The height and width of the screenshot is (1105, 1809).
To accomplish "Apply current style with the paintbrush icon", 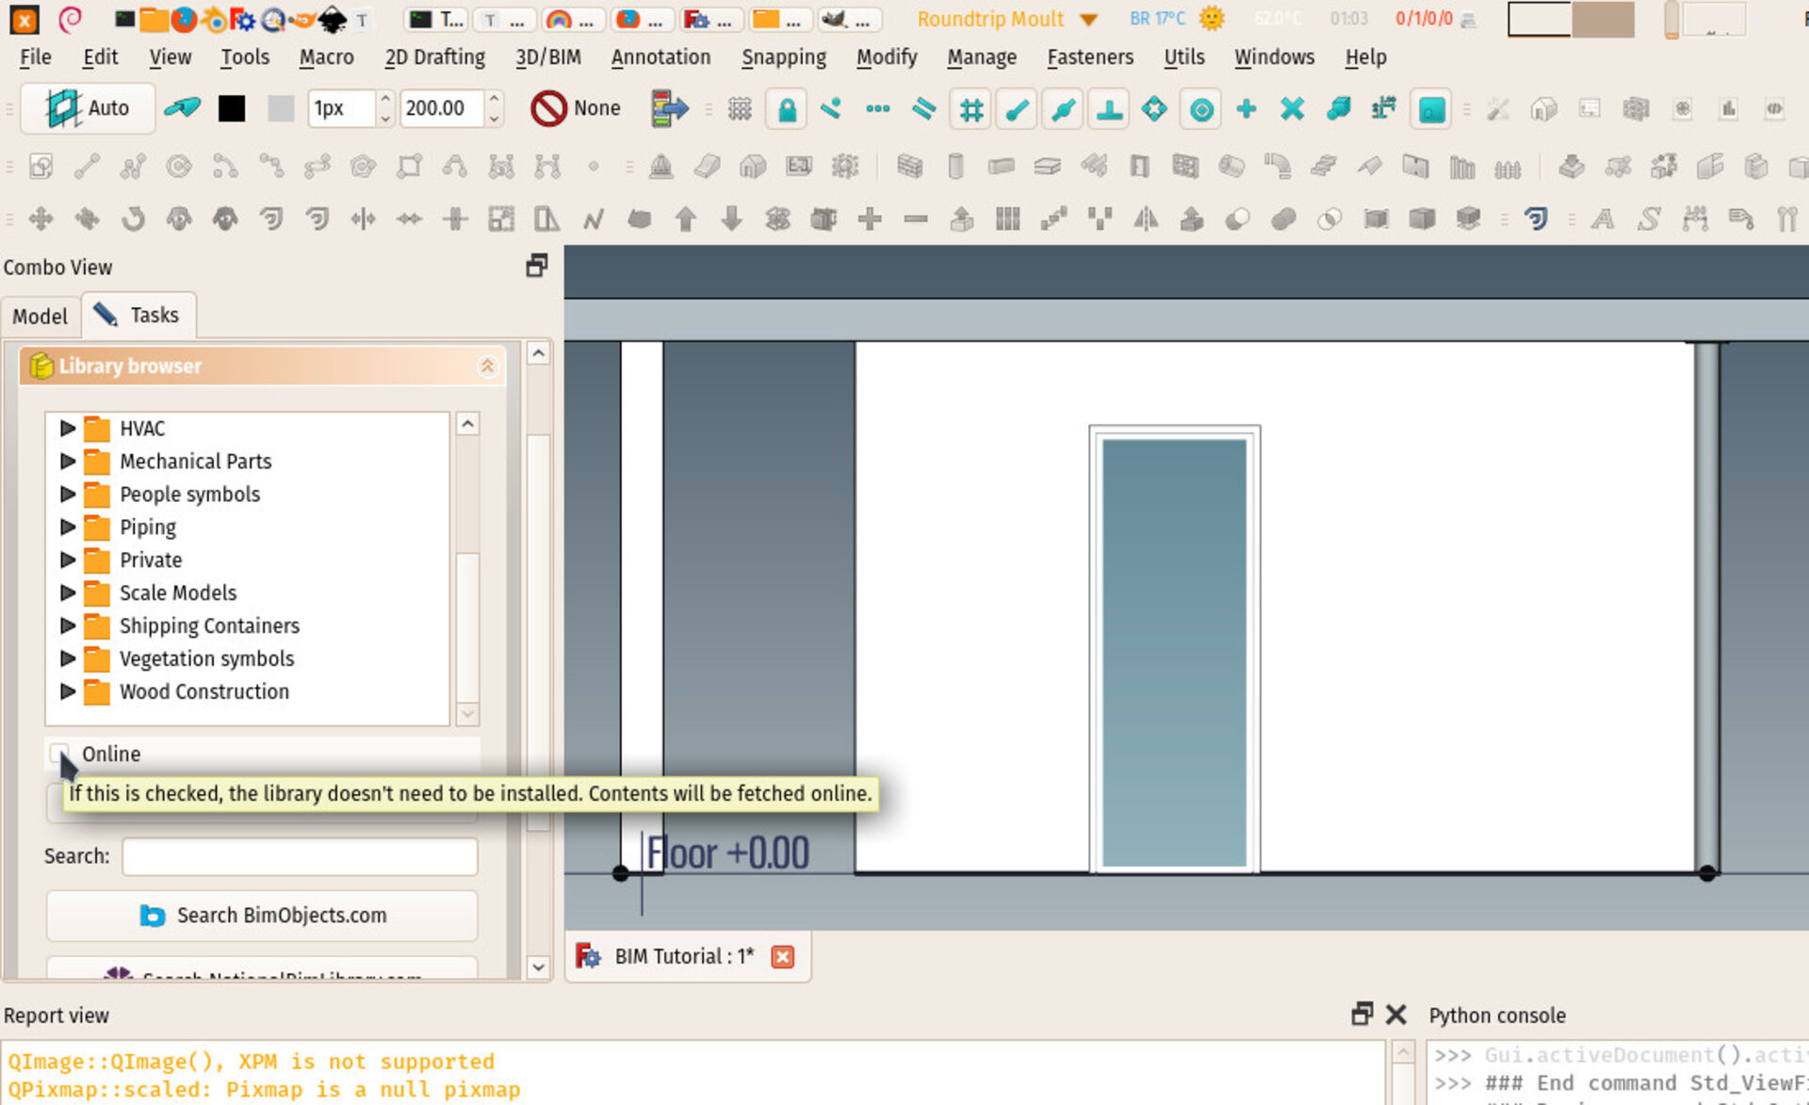I will click(x=182, y=108).
